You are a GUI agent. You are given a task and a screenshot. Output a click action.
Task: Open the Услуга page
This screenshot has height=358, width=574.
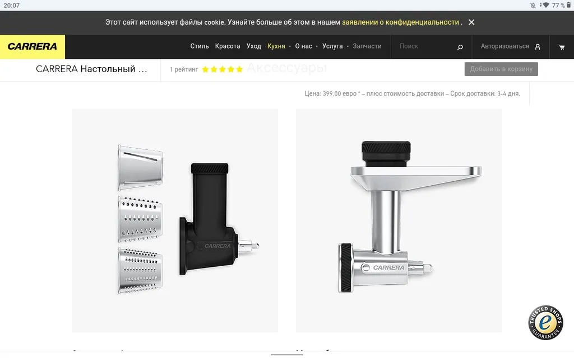[332, 46]
